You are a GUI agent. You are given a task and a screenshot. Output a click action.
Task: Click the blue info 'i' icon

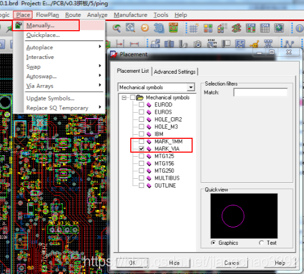(x=299, y=28)
